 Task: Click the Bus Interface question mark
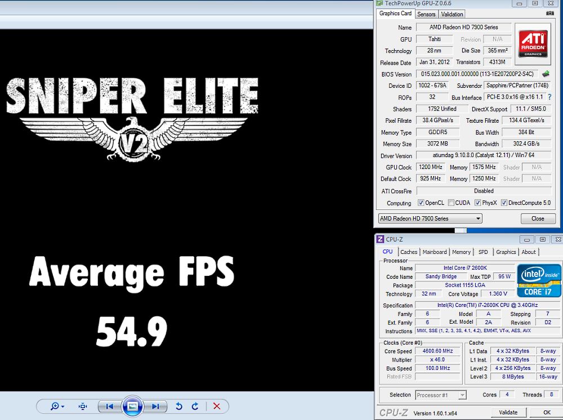549,97
